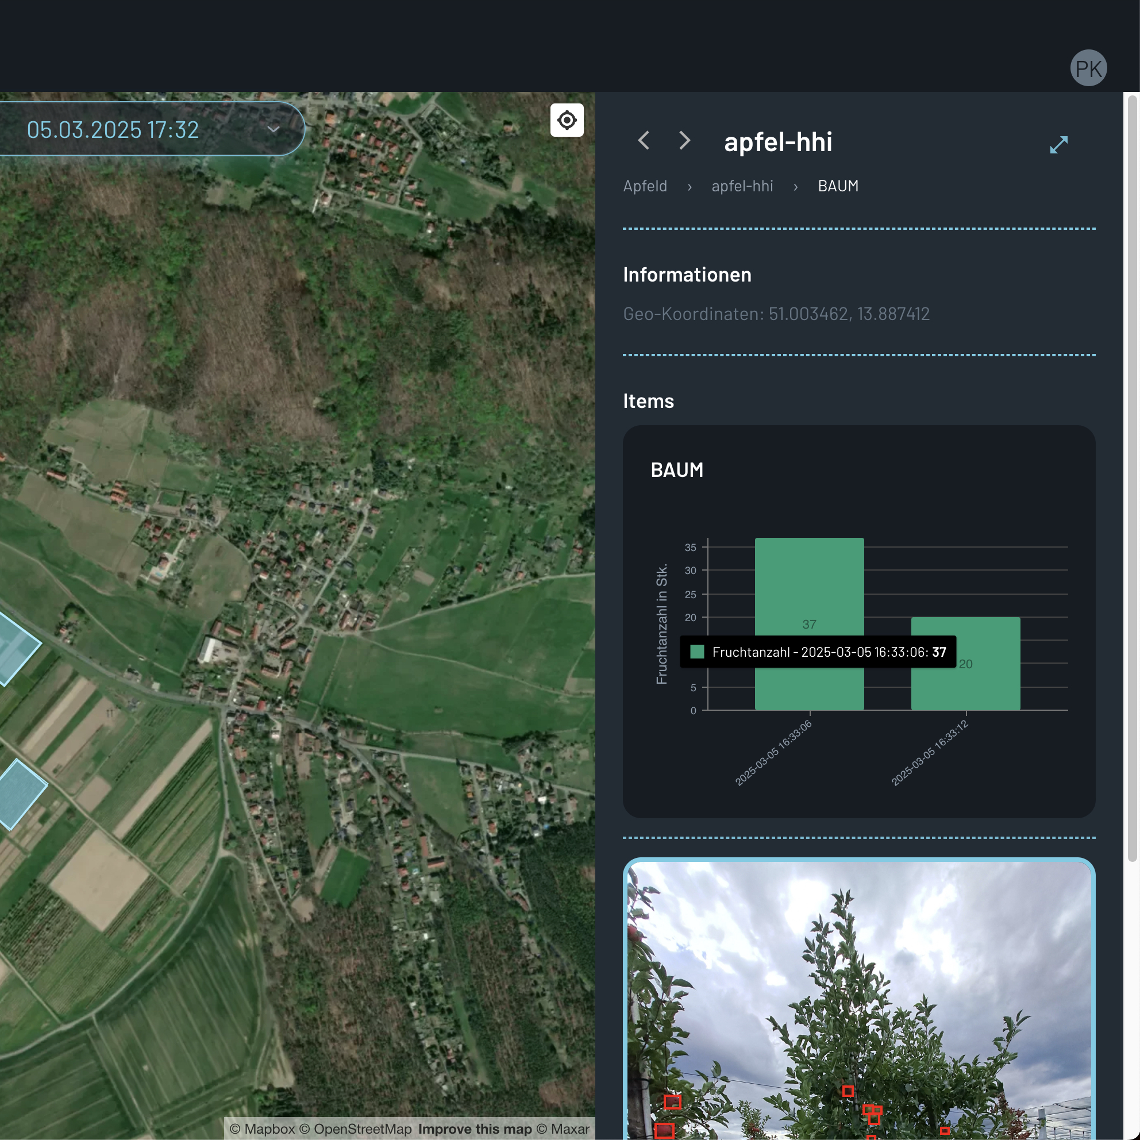1140x1140 pixels.
Task: Select the lower blue field polygon on map
Action: click(19, 794)
